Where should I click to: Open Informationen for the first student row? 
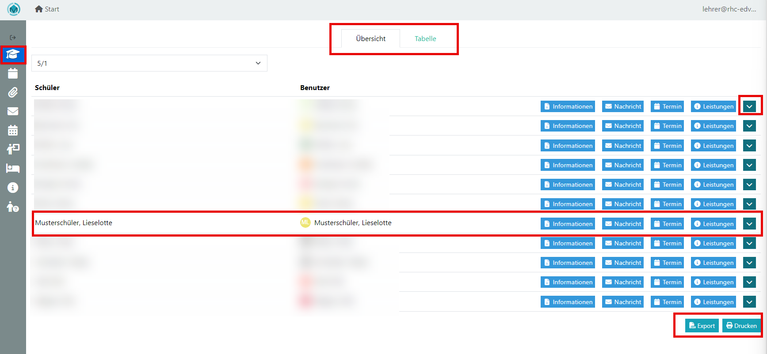tap(568, 106)
